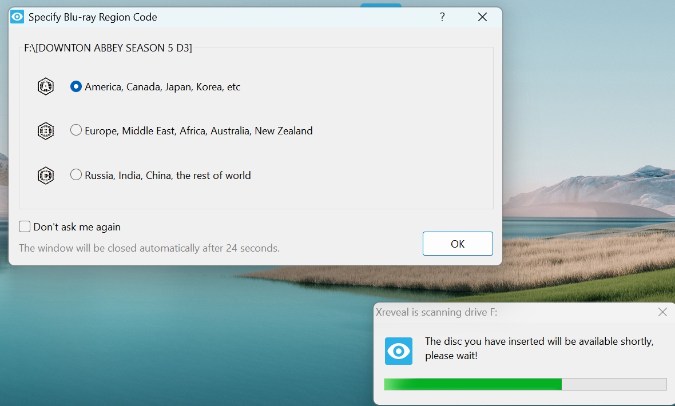This screenshot has width=675, height=406.
Task: Confirm the region choice with OK
Action: coord(457,243)
